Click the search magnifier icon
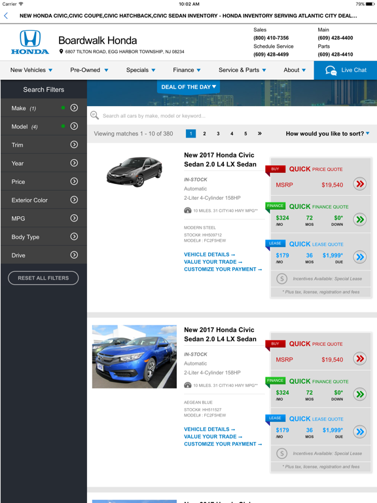 click(94, 115)
